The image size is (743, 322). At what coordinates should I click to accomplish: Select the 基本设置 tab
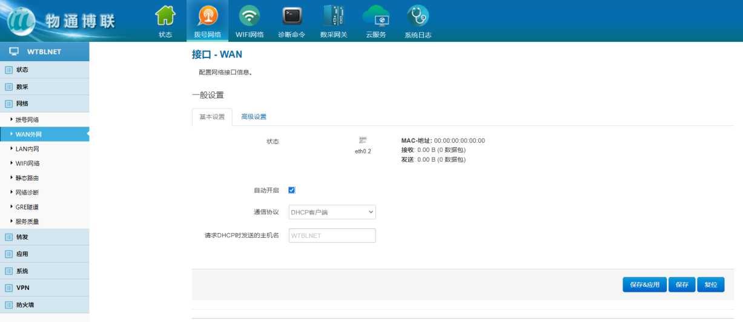tap(212, 117)
